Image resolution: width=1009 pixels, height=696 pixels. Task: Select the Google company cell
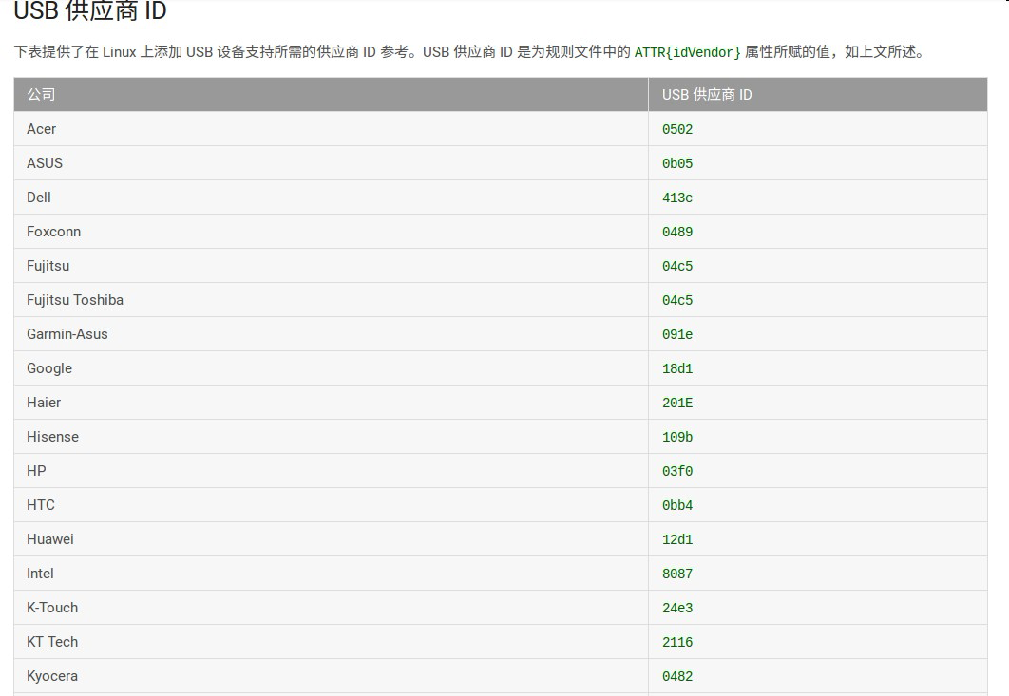point(331,368)
